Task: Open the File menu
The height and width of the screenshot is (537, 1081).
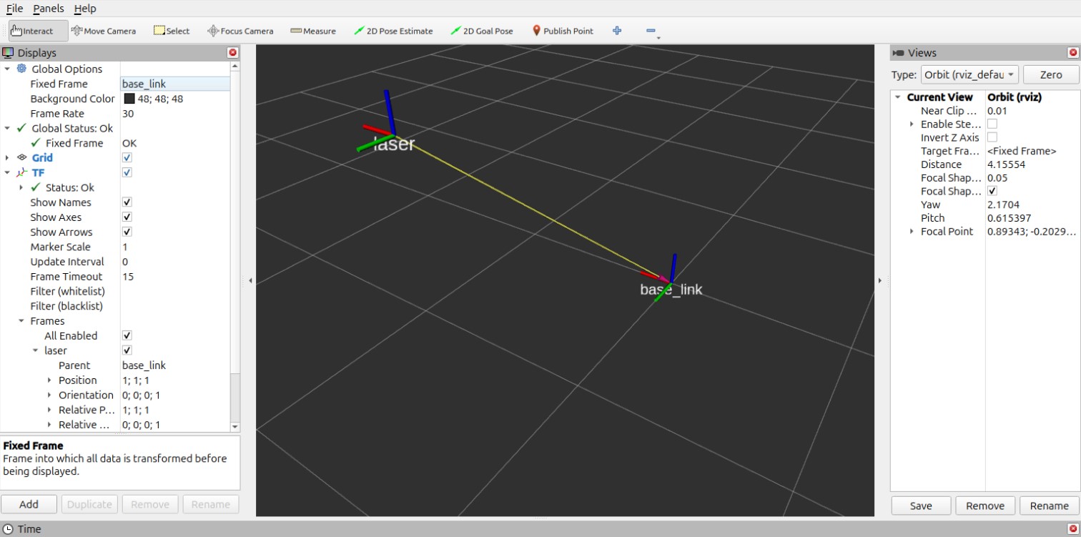Action: (14, 9)
